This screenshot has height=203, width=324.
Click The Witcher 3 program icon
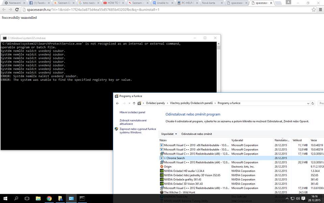point(162,192)
